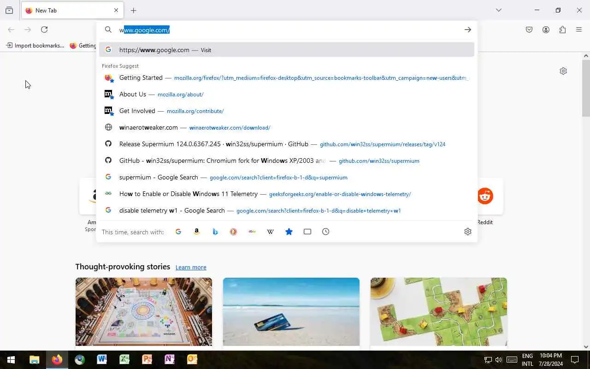This screenshot has width=590, height=369.
Task: Open the PowerPoint taskbar icon
Action: click(x=147, y=360)
